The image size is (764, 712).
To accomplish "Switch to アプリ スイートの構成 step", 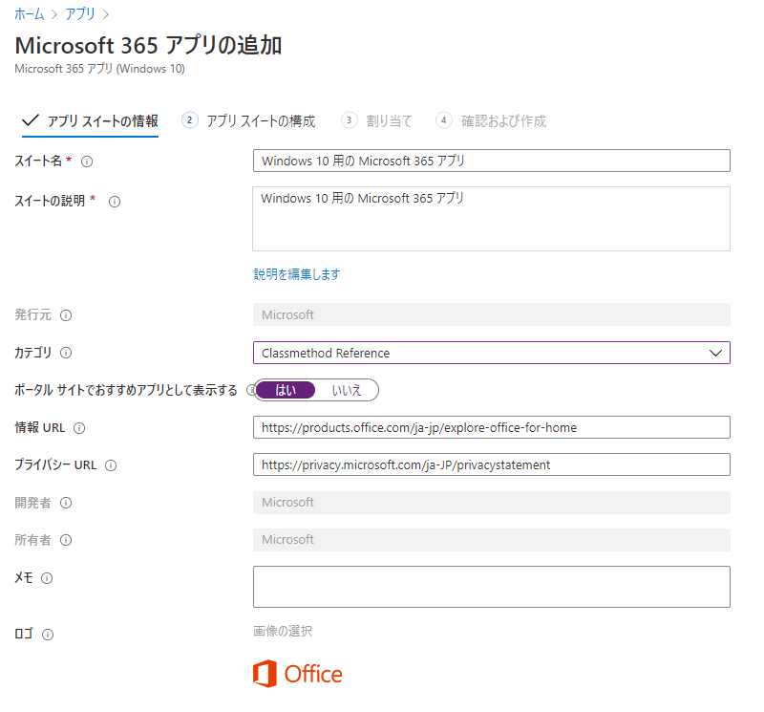I will point(248,120).
